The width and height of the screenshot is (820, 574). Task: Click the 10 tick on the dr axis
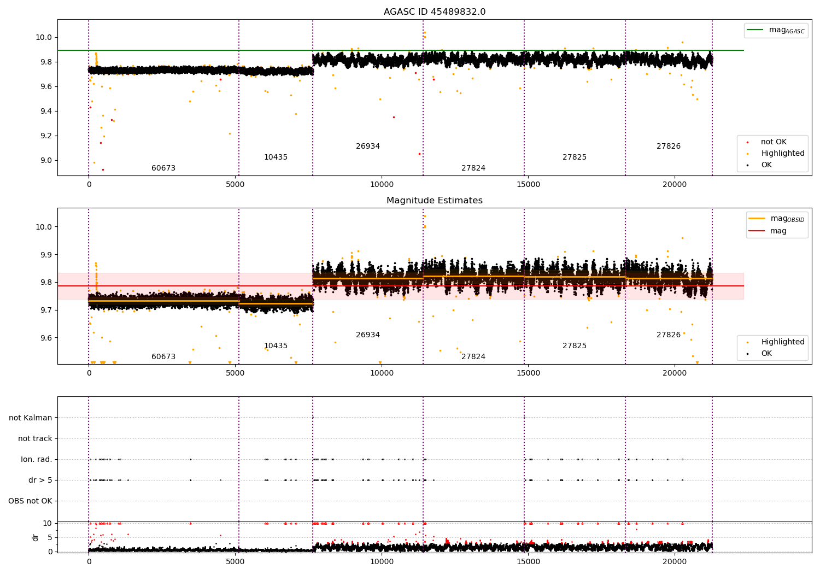click(48, 524)
